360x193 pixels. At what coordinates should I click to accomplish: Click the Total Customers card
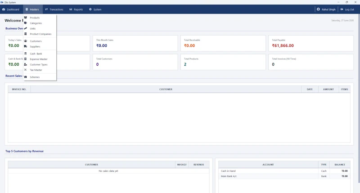point(135,62)
